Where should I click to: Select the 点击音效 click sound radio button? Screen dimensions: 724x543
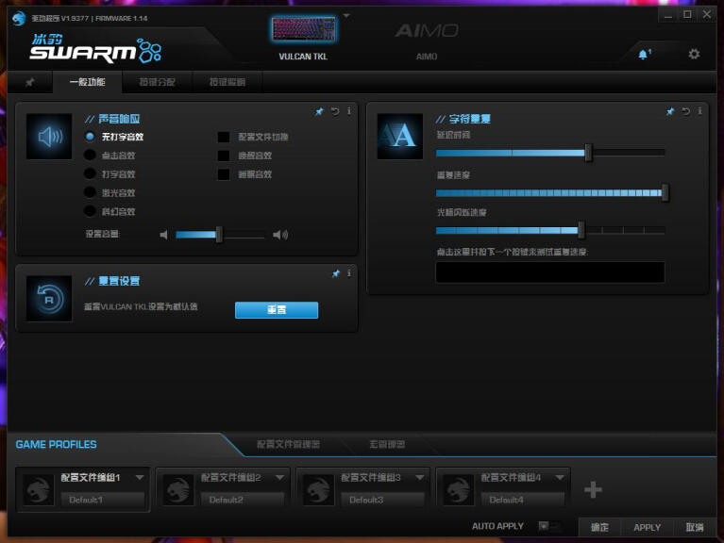91,156
